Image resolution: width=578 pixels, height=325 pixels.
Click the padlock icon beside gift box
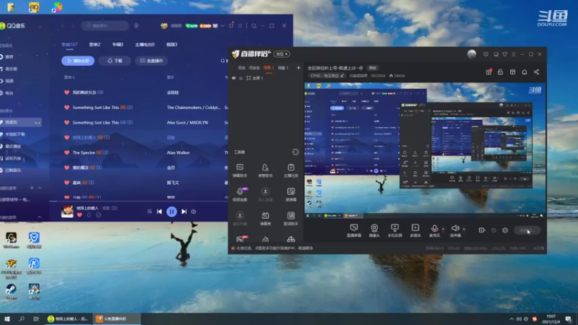500,71
